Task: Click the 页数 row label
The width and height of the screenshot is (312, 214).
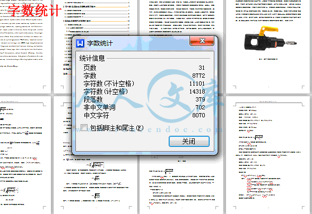Action: pyautogui.click(x=90, y=68)
